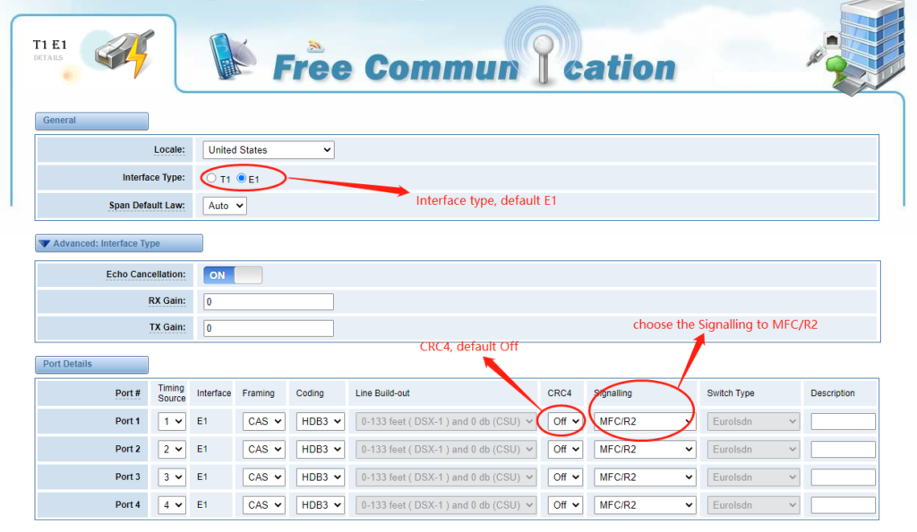Open the Span Default Law dropdown

tap(224, 206)
